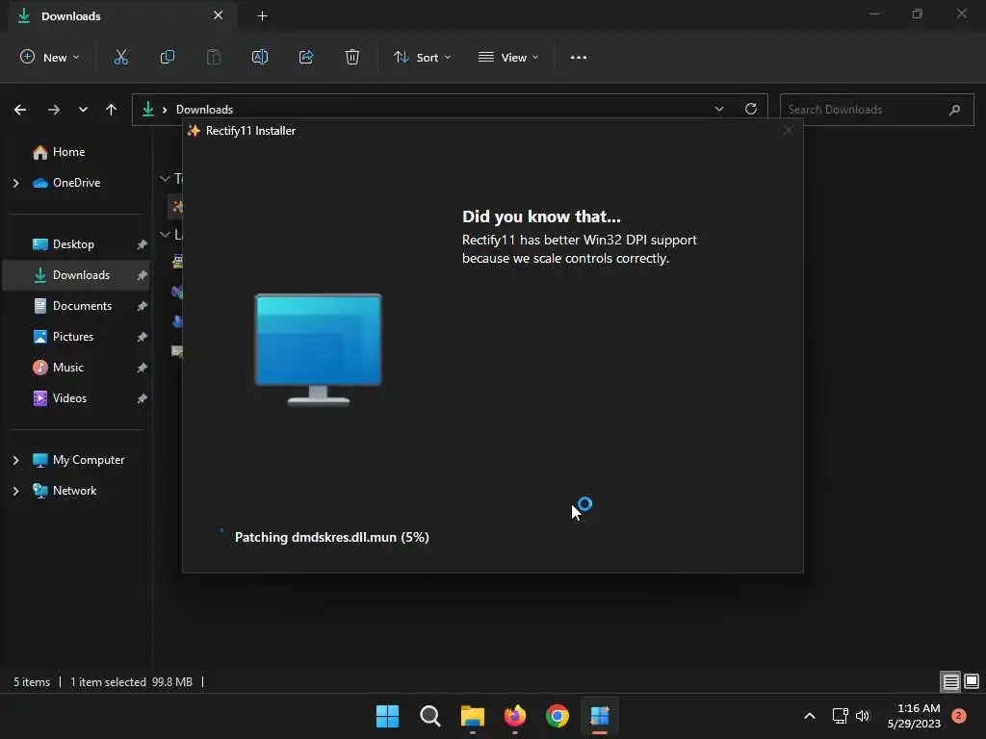
Task: Open Downloads in navigation pane
Action: click(x=75, y=275)
